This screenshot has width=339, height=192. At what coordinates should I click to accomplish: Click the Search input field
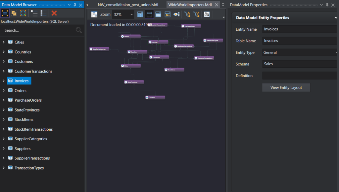coord(38,30)
